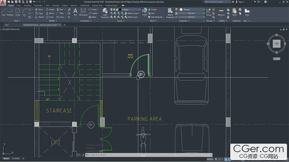
Task: Expand the Draw panel
Action: point(17,21)
